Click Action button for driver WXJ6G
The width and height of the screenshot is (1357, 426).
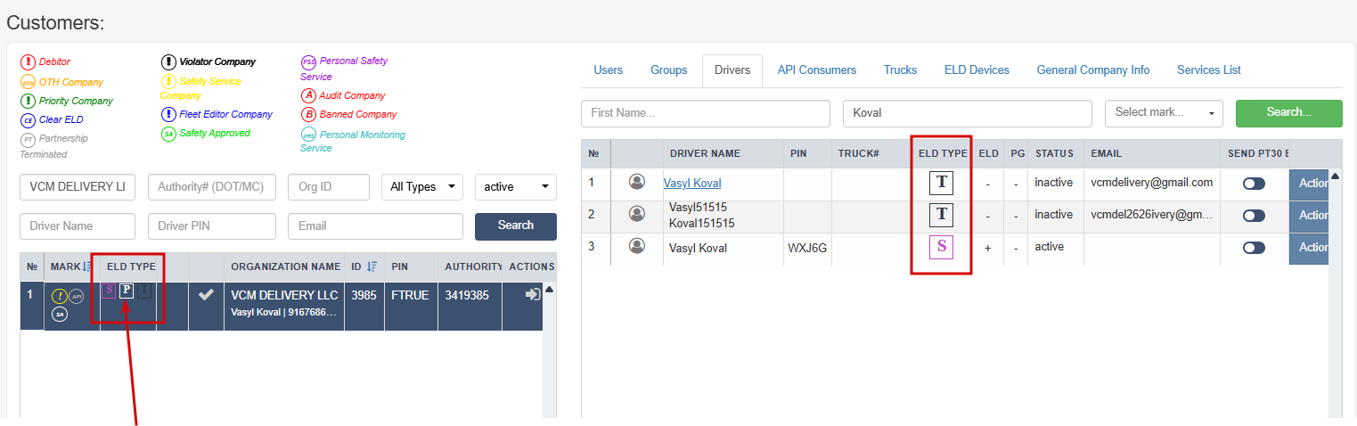pyautogui.click(x=1309, y=248)
